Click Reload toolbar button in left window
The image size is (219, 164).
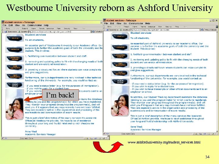click(25, 29)
